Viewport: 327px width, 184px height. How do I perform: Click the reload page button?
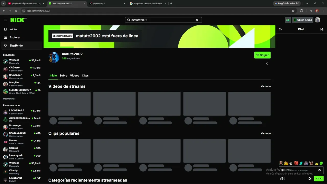coord(16,11)
